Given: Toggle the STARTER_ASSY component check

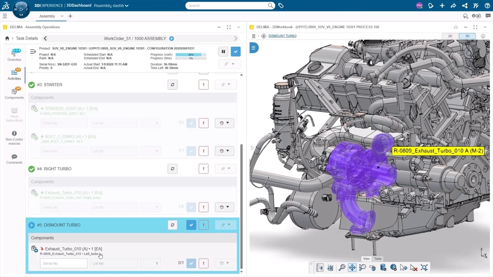Looking at the screenshot, I should tap(191, 123).
